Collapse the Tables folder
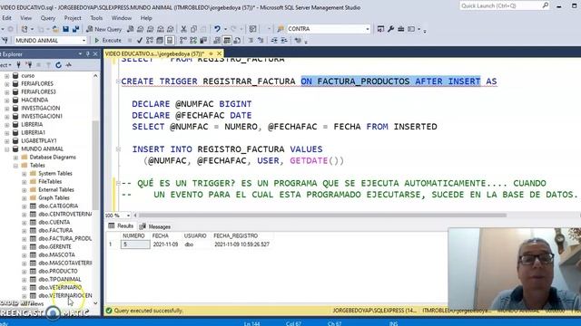 (15, 166)
